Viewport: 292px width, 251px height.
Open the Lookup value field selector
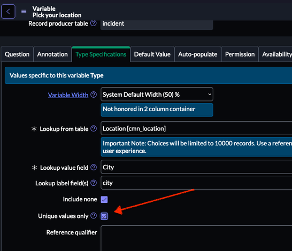tap(196, 167)
